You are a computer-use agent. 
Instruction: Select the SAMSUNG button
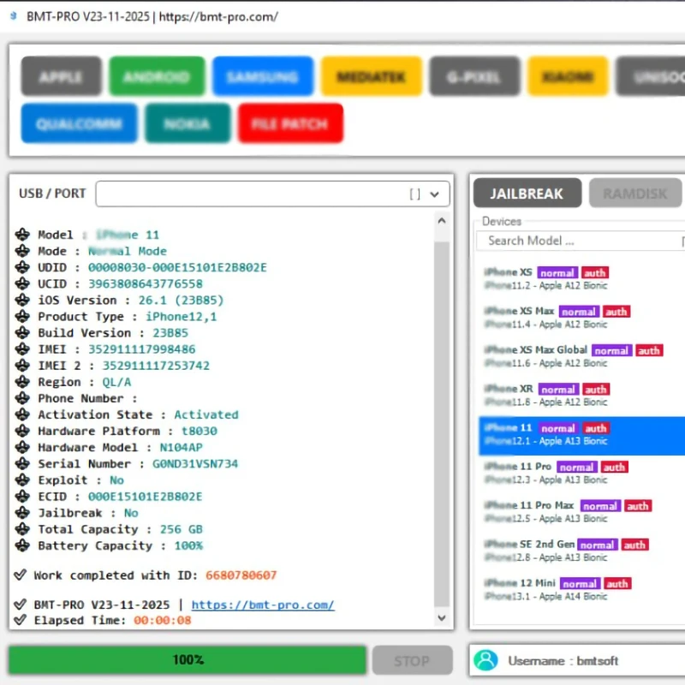[263, 76]
